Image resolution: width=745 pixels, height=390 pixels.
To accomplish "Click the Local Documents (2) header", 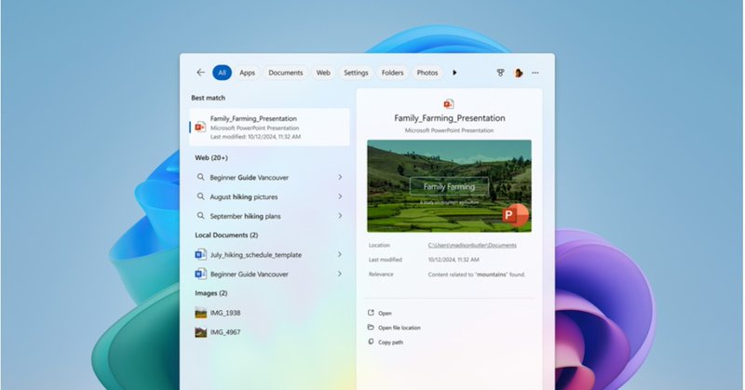I will tap(226, 235).
